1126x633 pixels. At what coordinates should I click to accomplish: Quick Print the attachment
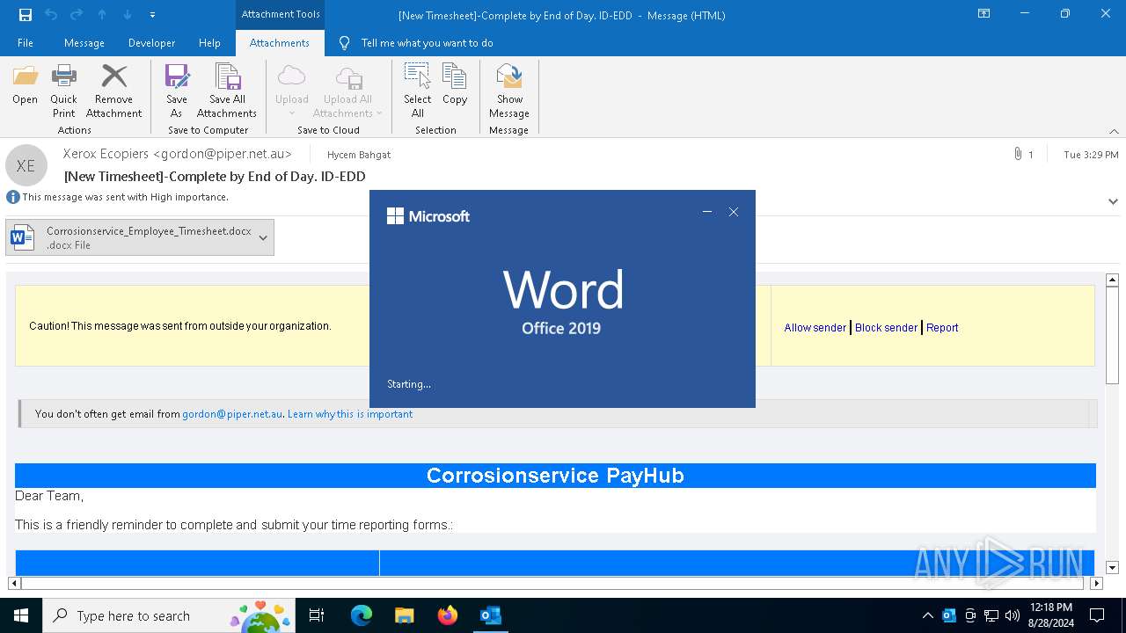coord(63,91)
